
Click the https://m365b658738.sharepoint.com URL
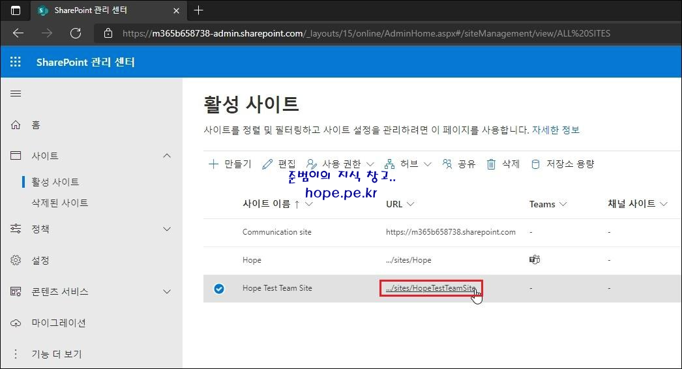pyautogui.click(x=451, y=232)
